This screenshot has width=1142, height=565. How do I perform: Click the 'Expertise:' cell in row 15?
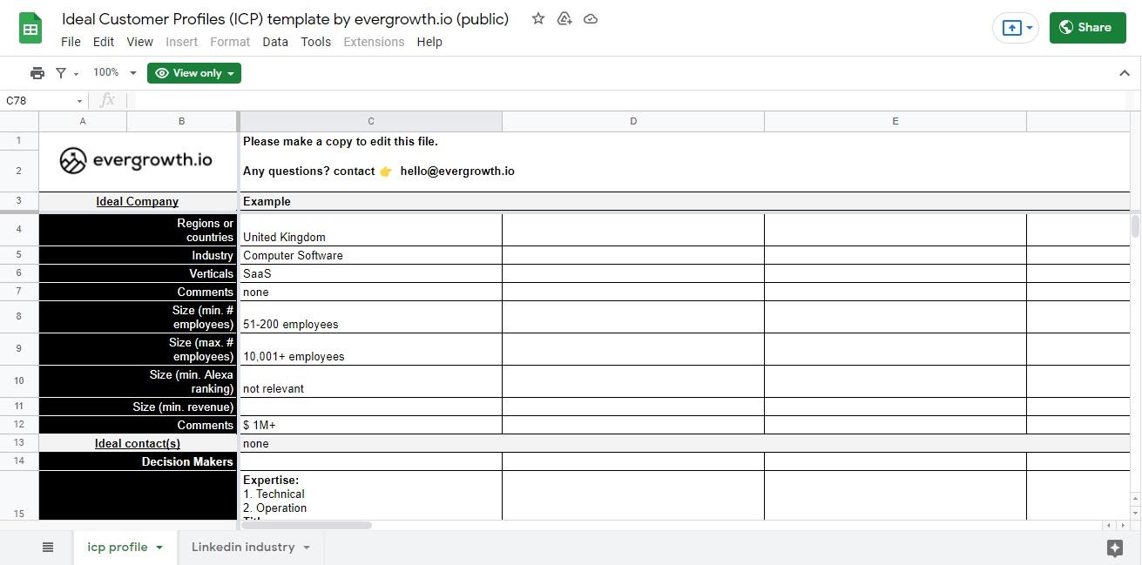(371, 495)
